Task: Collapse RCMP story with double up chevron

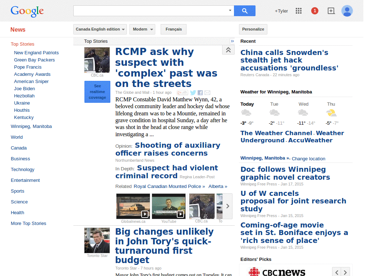Action: click(228, 50)
